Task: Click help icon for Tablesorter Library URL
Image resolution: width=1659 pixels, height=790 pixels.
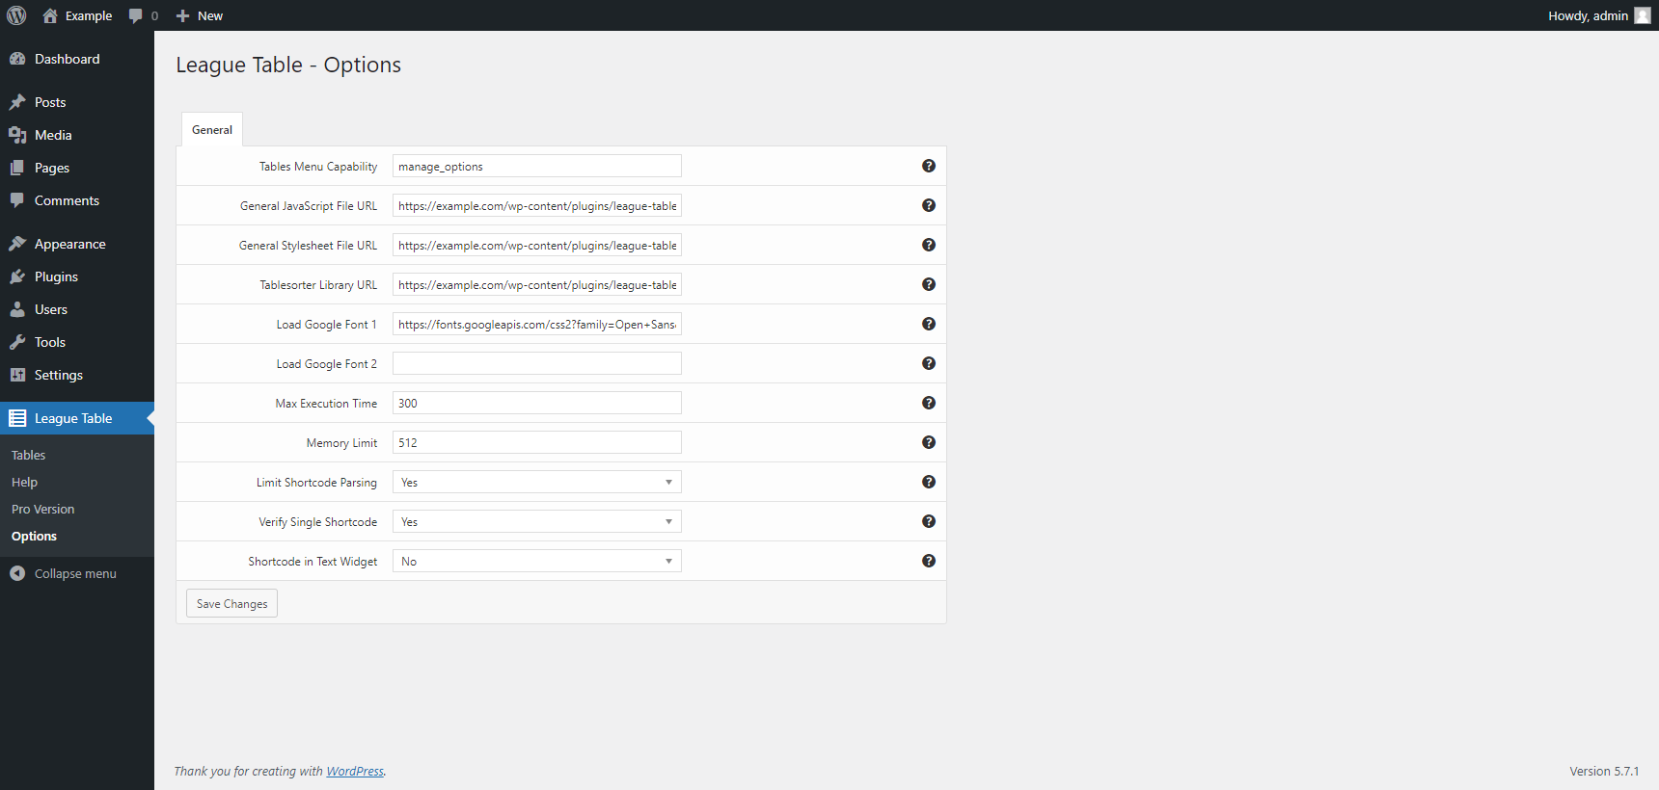Action: point(929,284)
